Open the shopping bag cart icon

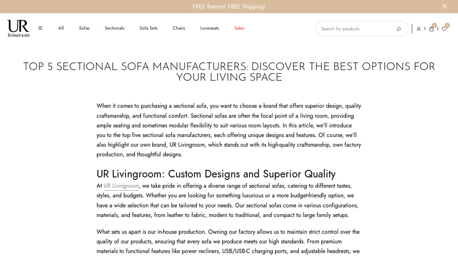coord(432,29)
